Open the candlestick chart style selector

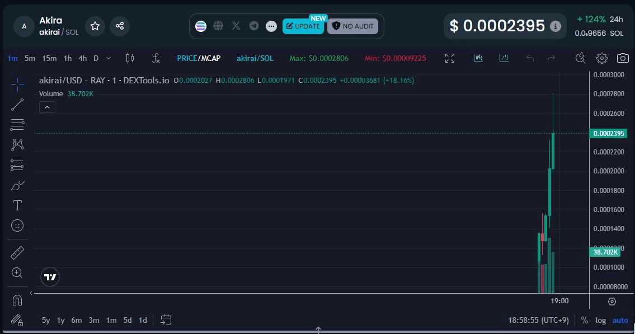130,58
